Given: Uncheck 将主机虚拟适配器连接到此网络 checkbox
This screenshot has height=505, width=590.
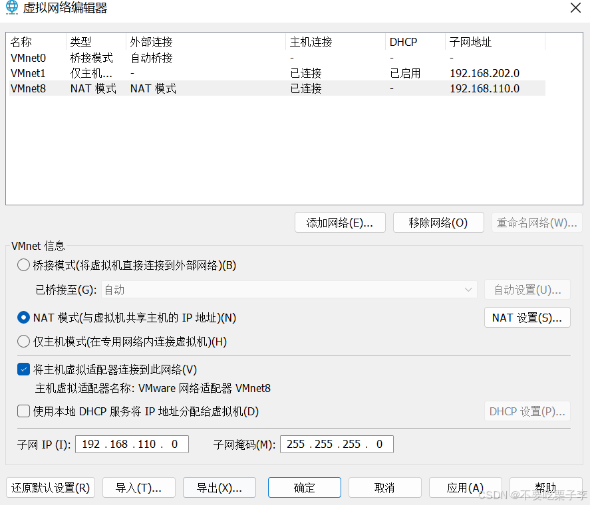Looking at the screenshot, I should 24,369.
